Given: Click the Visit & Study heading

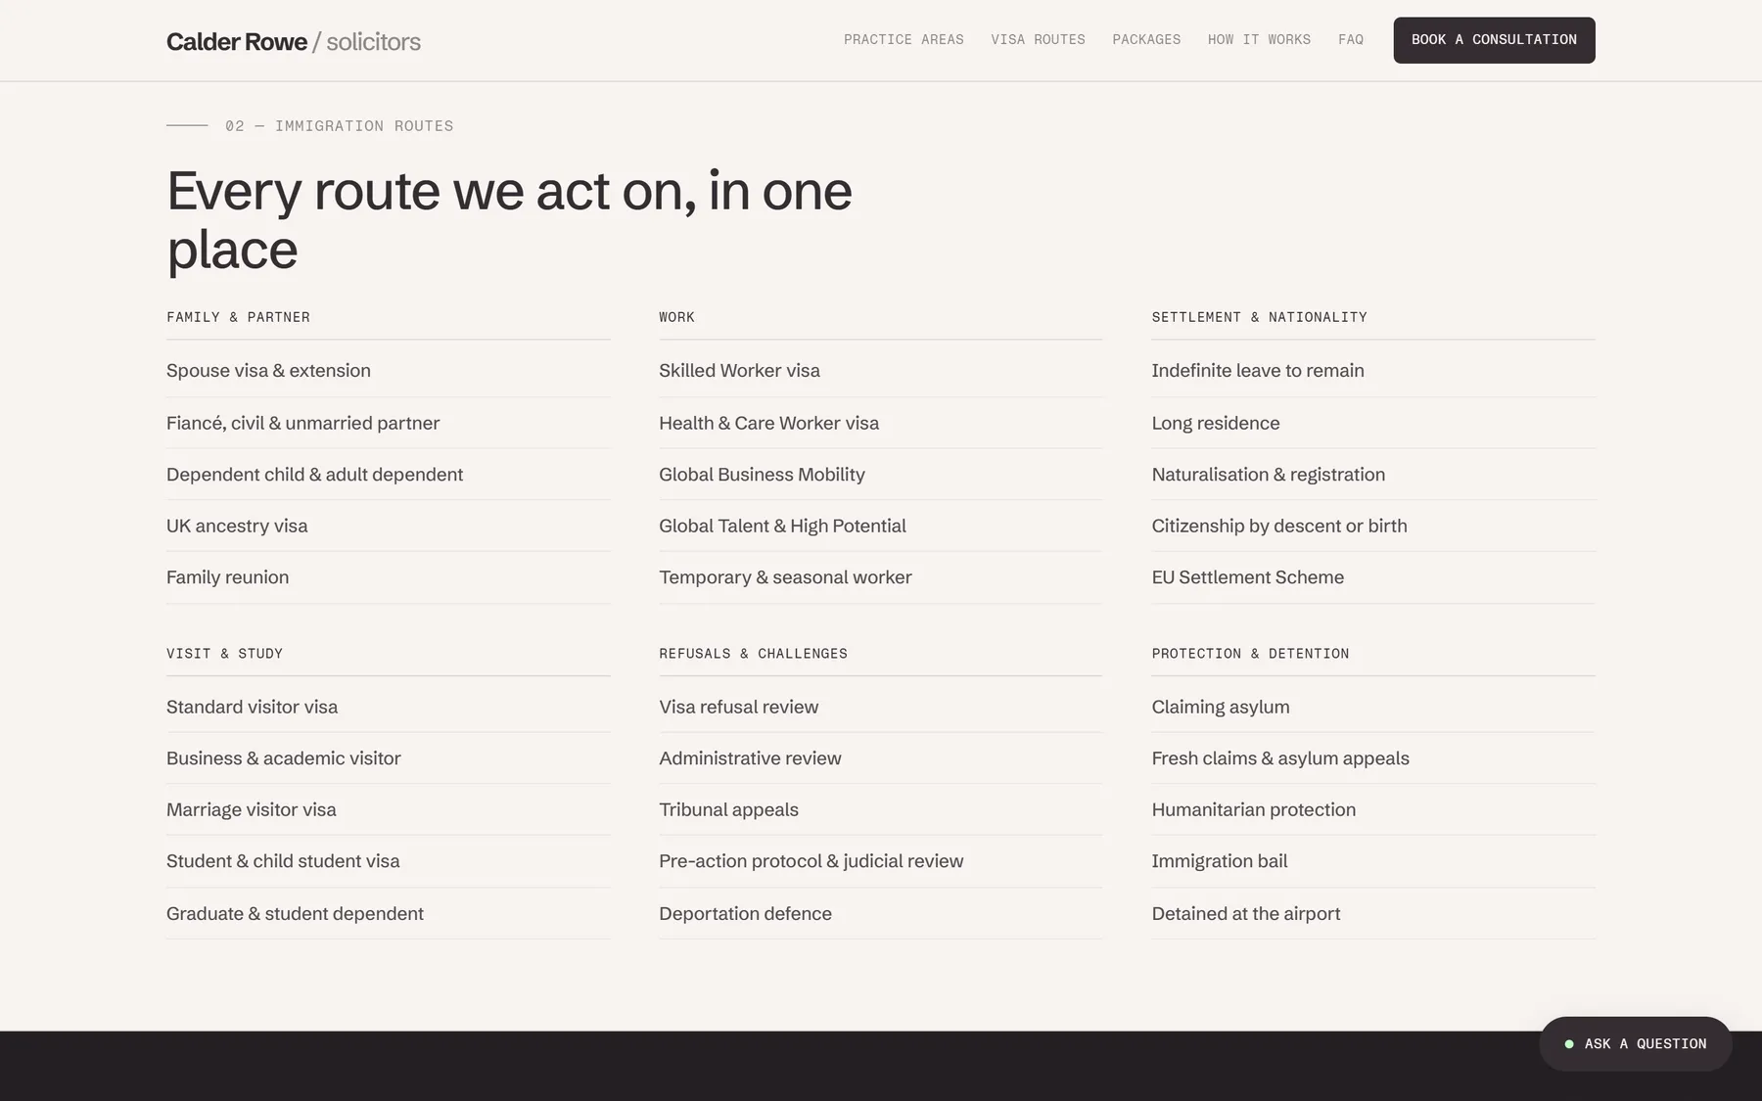Looking at the screenshot, I should [224, 654].
